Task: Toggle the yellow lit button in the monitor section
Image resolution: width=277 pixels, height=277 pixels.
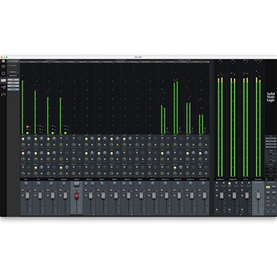Action: [x=268, y=187]
